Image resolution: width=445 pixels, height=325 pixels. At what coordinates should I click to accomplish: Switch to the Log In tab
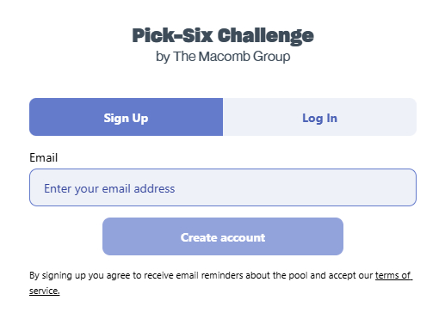pyautogui.click(x=319, y=117)
